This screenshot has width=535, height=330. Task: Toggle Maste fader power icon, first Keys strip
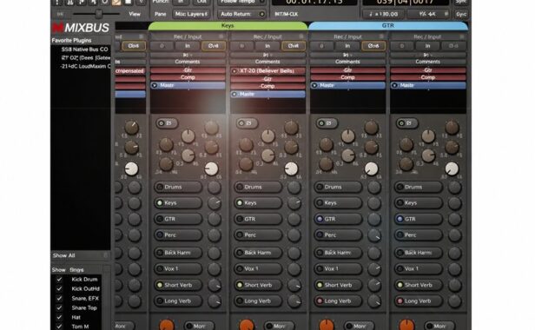click(x=155, y=85)
